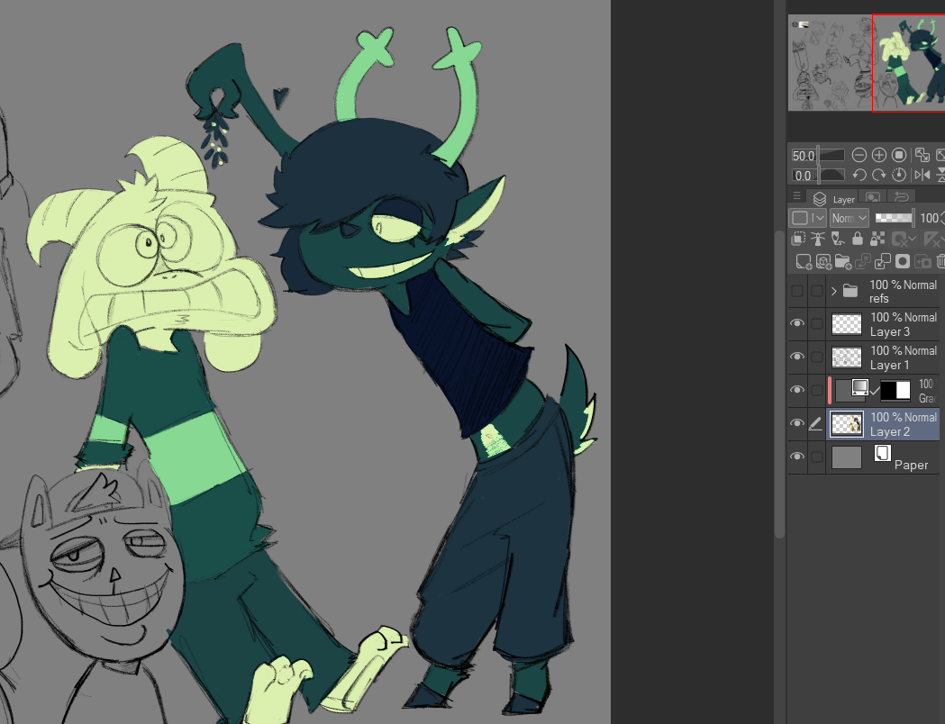Image resolution: width=945 pixels, height=724 pixels.
Task: Switch to the History tab with return-arrow icon
Action: pyautogui.click(x=902, y=196)
